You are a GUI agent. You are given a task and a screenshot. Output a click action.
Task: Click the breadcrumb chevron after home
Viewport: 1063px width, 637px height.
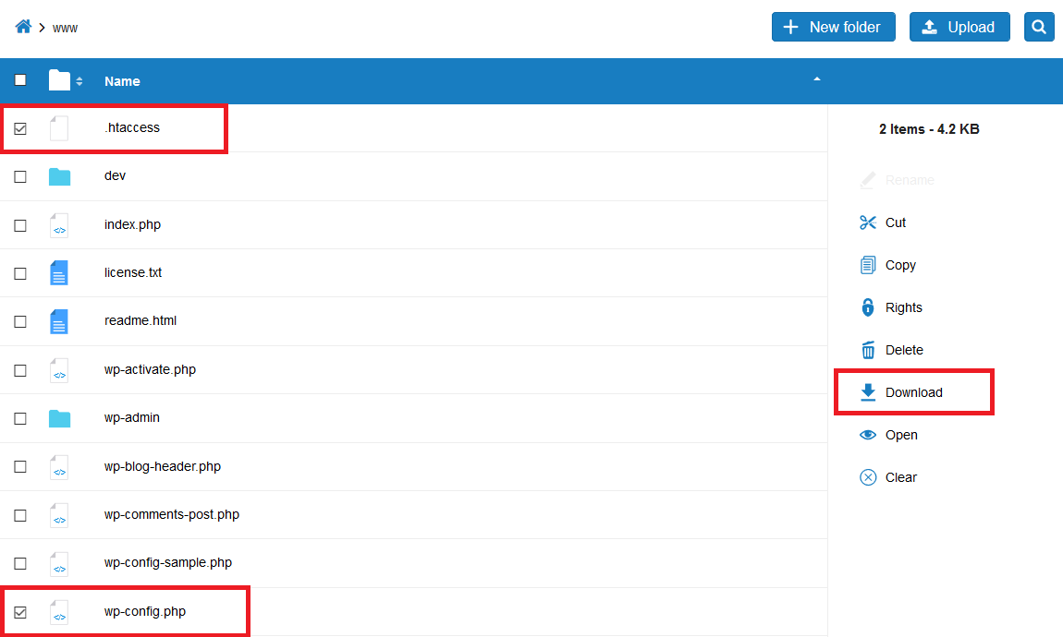click(x=40, y=27)
